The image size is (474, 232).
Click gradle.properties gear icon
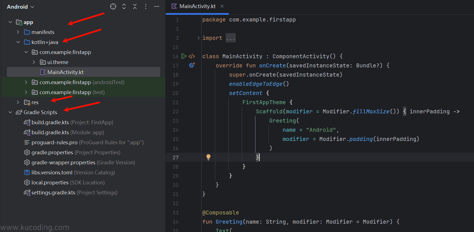point(27,152)
